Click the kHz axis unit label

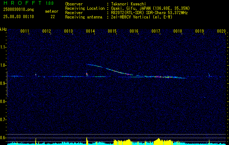[3, 29]
